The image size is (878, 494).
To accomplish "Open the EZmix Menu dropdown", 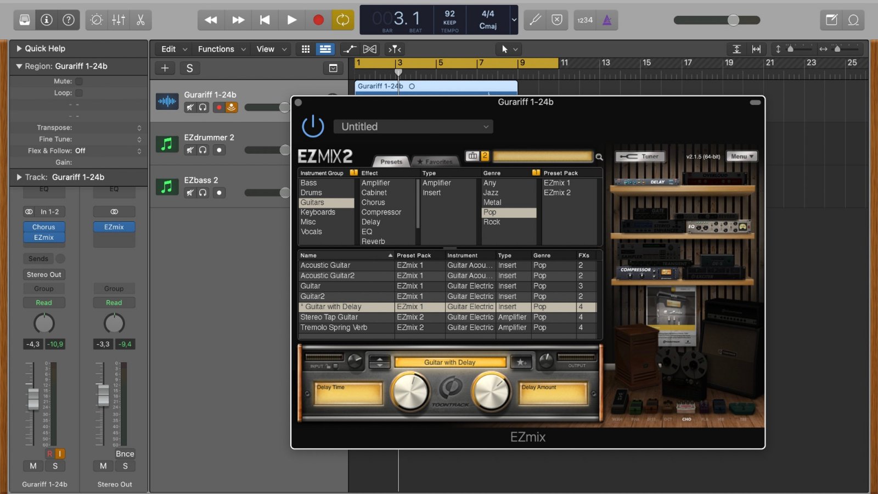I will (742, 156).
